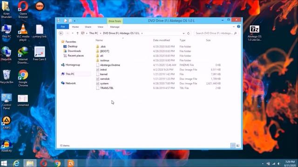298x167 pixels.
Task: Open the File tab in Explorer
Action: click(x=63, y=27)
